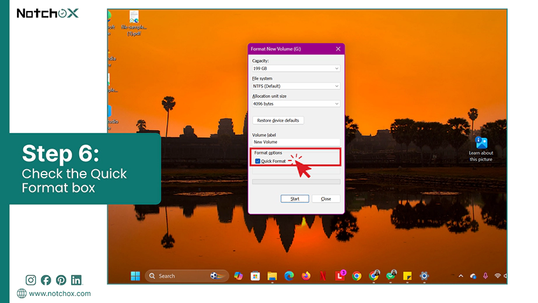
Task: Launch Google Chrome without profile badge
Action: [357, 276]
